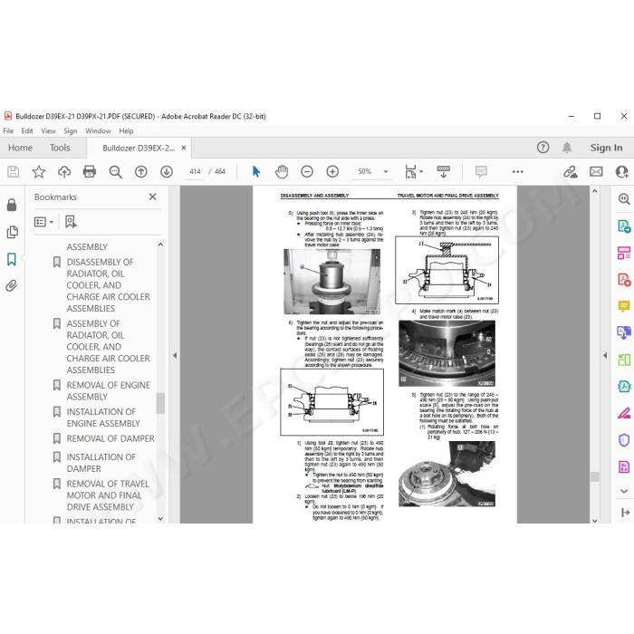Open the Edit menu

27,131
